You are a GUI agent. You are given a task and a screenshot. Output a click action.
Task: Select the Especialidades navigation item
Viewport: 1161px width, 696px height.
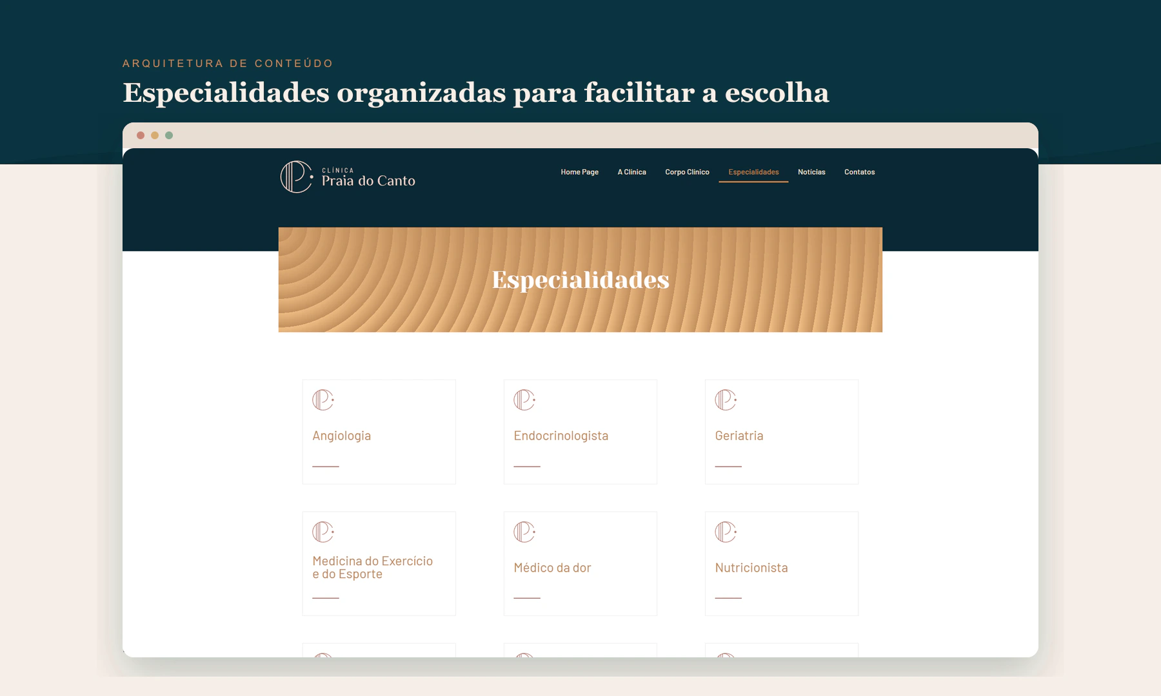[753, 172]
